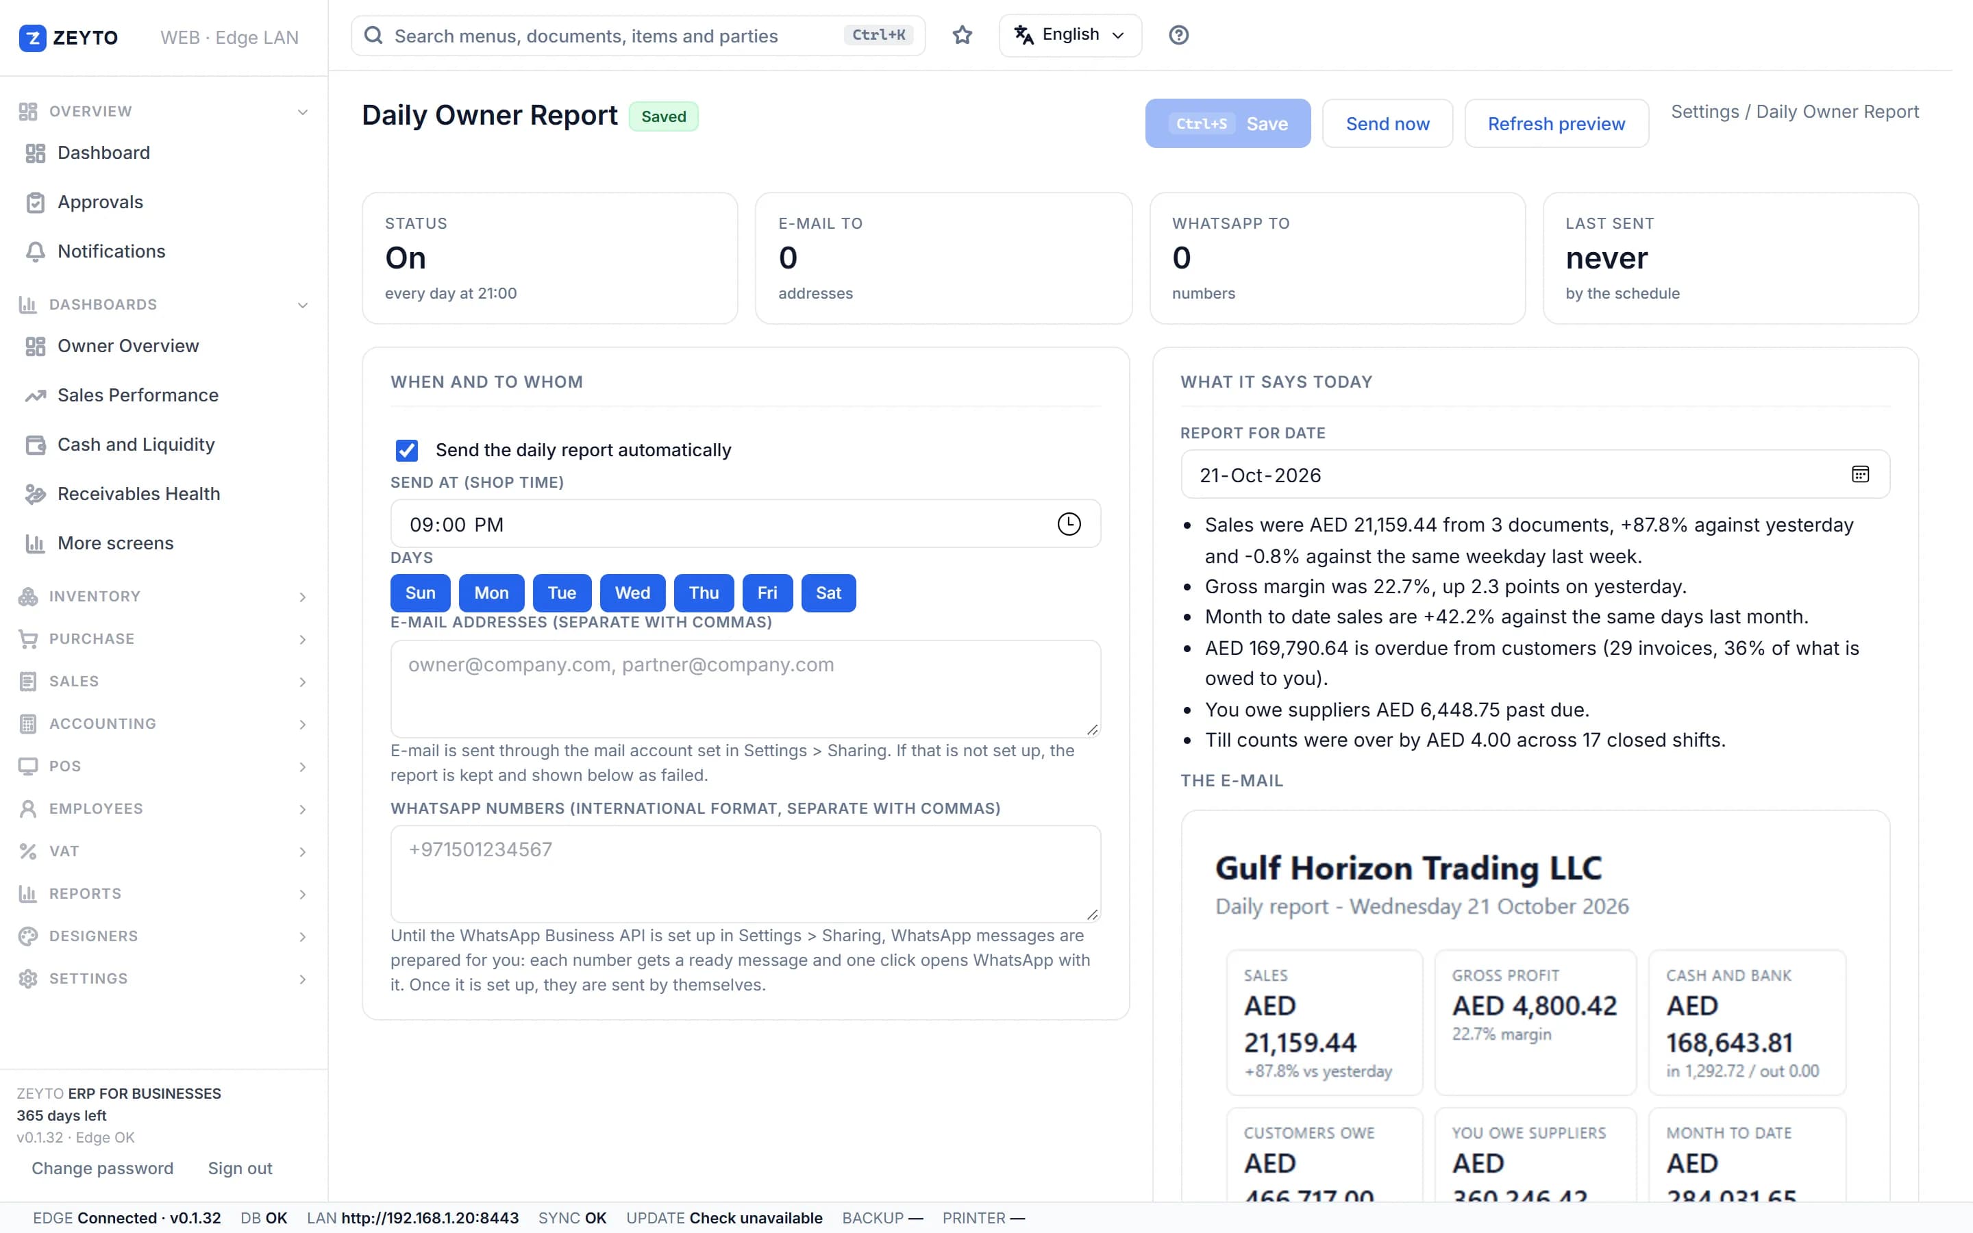Focus the WhatsApp numbers text area

(745, 873)
